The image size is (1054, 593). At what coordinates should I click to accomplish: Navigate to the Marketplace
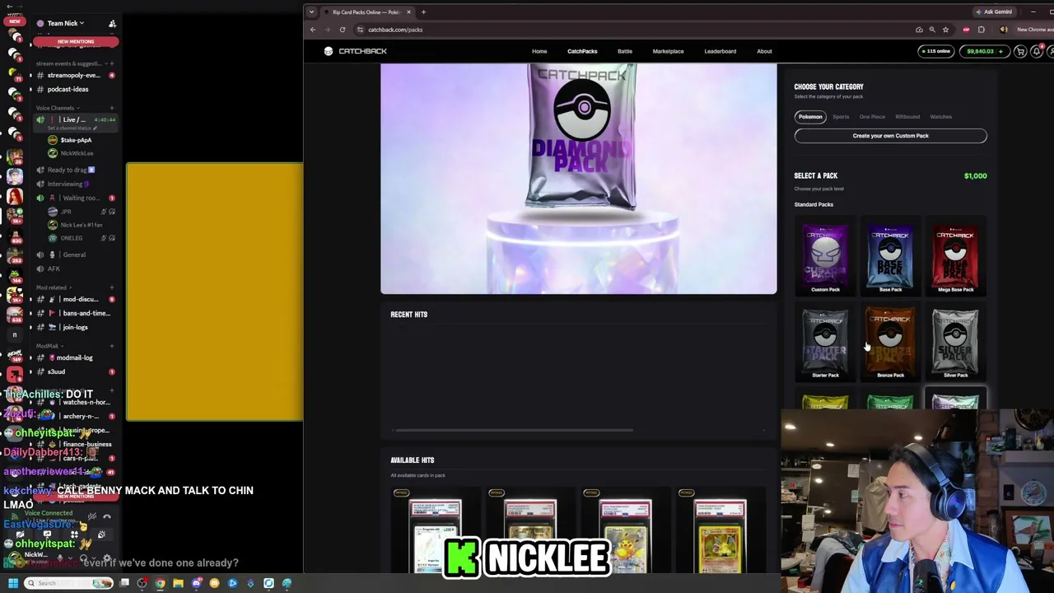[x=668, y=51]
